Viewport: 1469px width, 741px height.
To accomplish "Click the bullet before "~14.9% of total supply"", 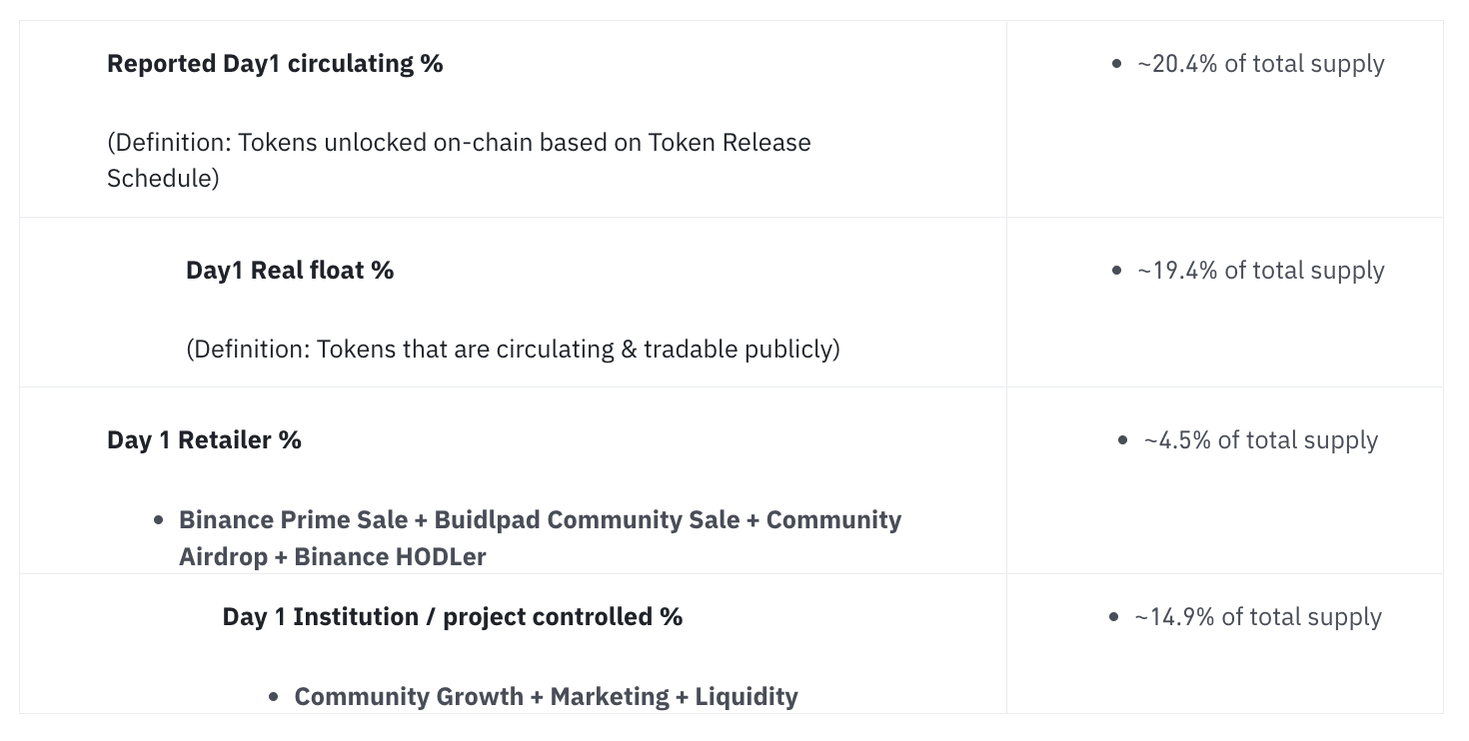I will tap(1113, 617).
